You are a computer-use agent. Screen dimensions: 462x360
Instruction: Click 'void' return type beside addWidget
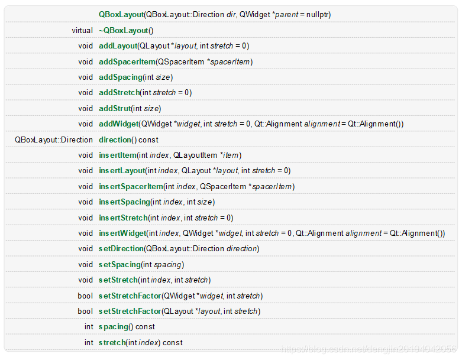click(x=85, y=124)
